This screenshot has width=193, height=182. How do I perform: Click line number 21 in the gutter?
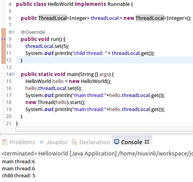9,124
